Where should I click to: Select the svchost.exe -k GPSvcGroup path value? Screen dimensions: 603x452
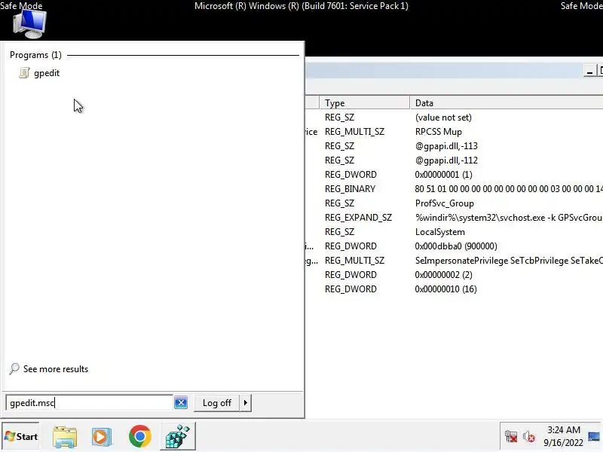click(509, 218)
